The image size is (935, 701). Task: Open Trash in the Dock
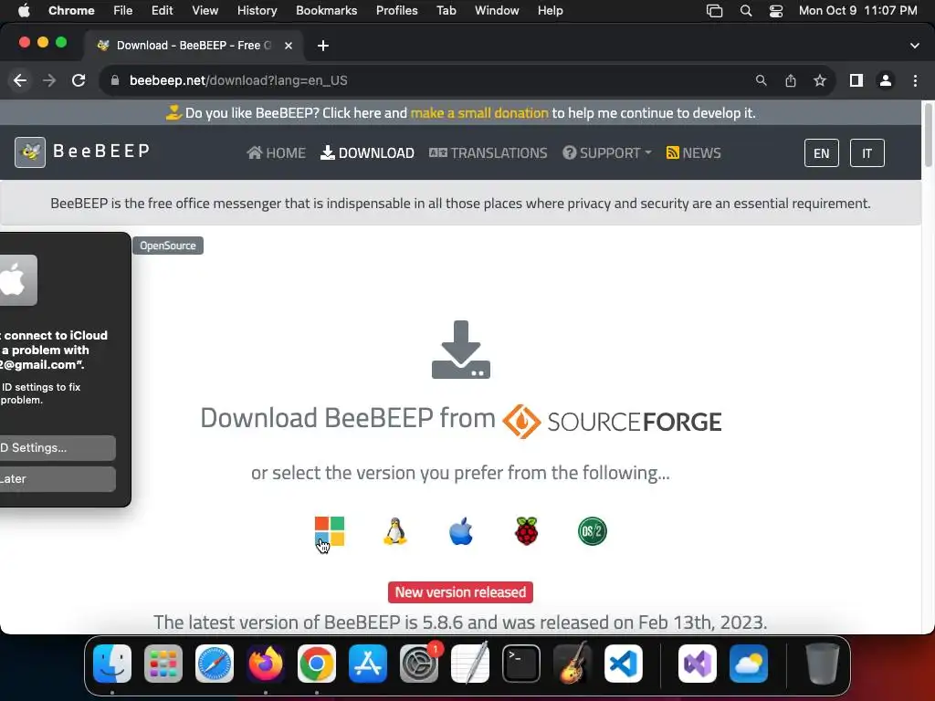click(823, 664)
